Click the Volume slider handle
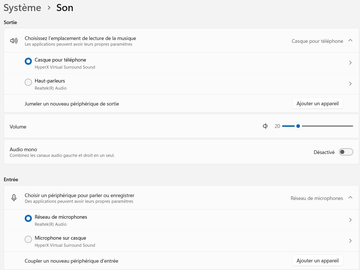Viewport: 360px width, 270px height. click(298, 126)
